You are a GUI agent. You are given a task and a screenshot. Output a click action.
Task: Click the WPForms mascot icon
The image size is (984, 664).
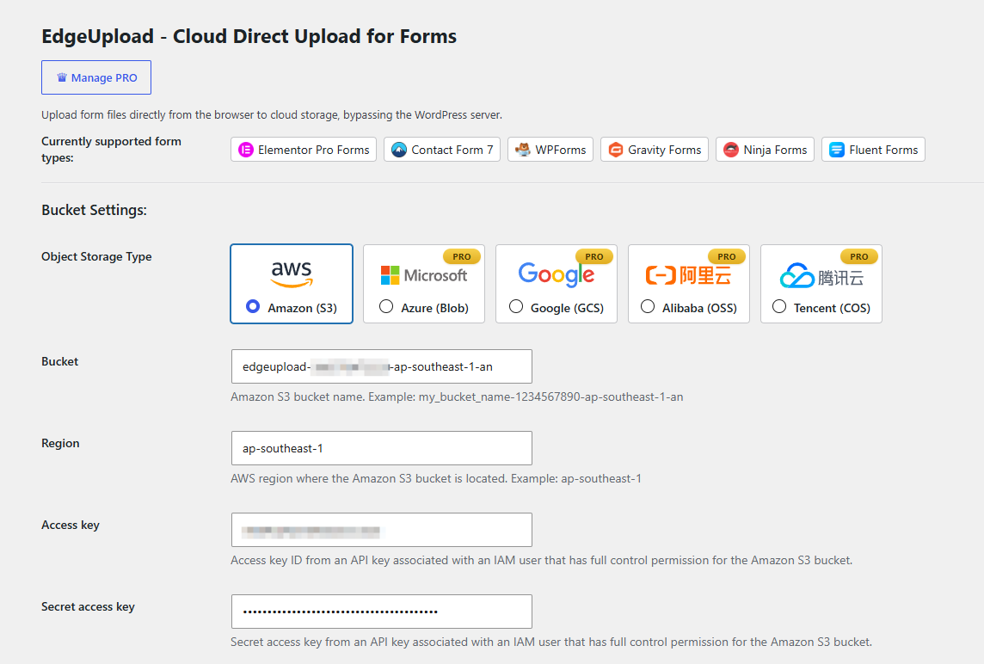point(523,150)
